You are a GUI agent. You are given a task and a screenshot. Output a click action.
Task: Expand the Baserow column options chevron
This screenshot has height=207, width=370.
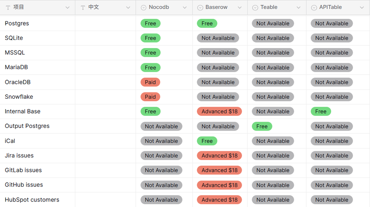(x=240, y=7)
